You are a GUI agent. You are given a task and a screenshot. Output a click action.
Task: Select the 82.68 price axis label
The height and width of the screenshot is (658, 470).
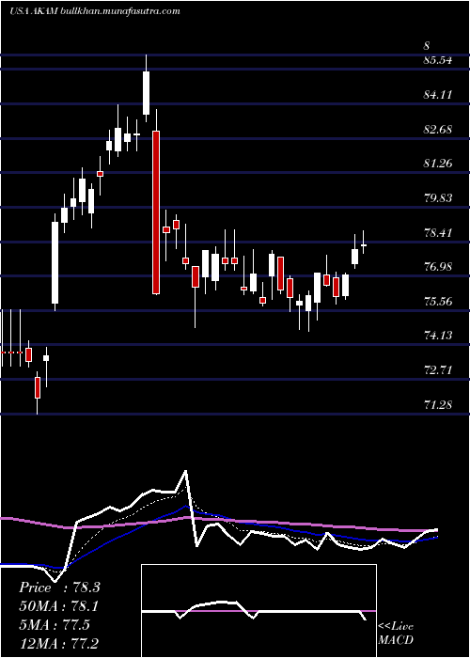coord(438,130)
